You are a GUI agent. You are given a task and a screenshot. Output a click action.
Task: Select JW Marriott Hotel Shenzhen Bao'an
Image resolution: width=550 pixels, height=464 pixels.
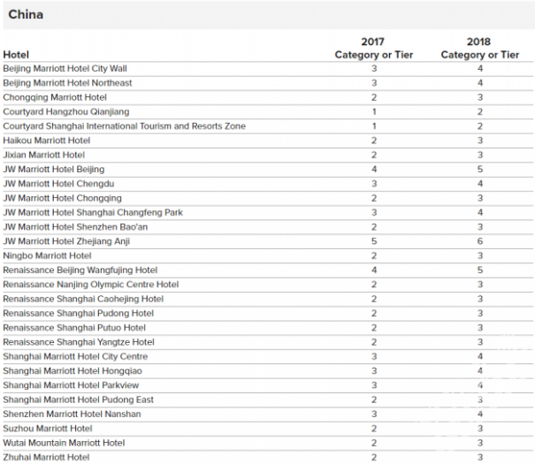pyautogui.click(x=75, y=227)
